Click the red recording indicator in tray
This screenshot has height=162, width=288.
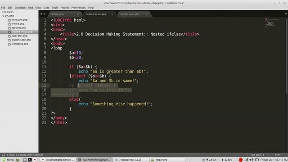click(x=241, y=160)
